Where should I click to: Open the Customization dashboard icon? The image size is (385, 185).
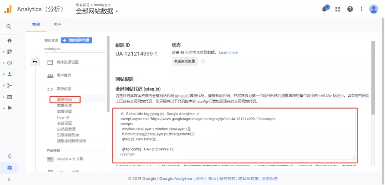tap(10, 52)
